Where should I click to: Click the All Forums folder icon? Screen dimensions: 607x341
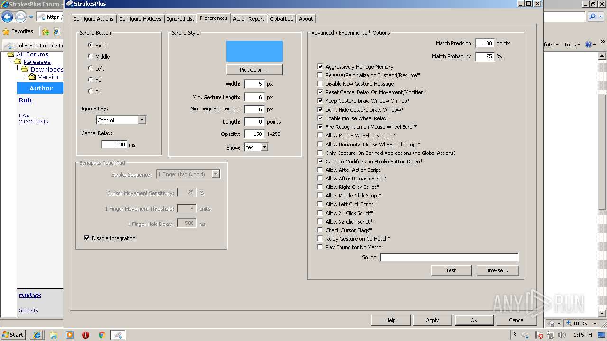pyautogui.click(x=11, y=54)
